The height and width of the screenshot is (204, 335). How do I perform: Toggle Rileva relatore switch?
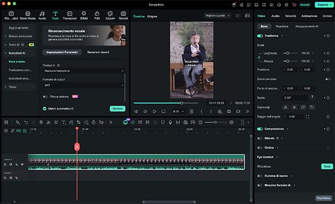(45, 97)
